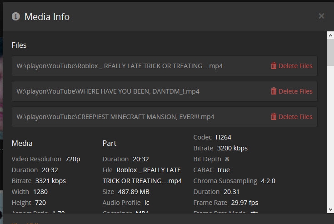Image resolution: width=334 pixels, height=224 pixels.
Task: Click trash icon for CREEPIEST MINECRAFT MANSION file
Action: tap(274, 117)
